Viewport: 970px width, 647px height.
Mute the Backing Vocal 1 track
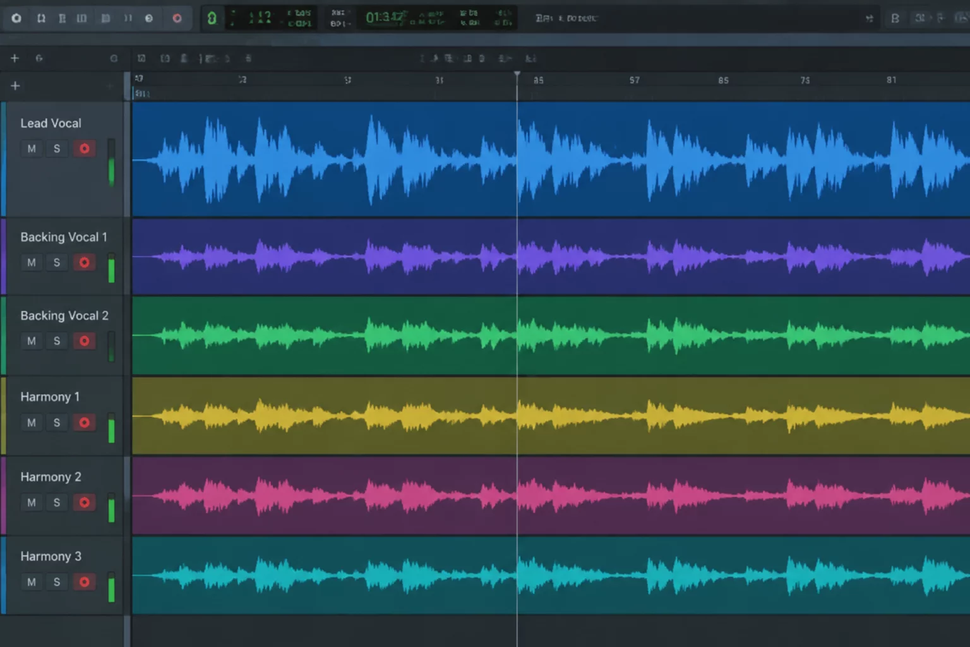click(32, 262)
